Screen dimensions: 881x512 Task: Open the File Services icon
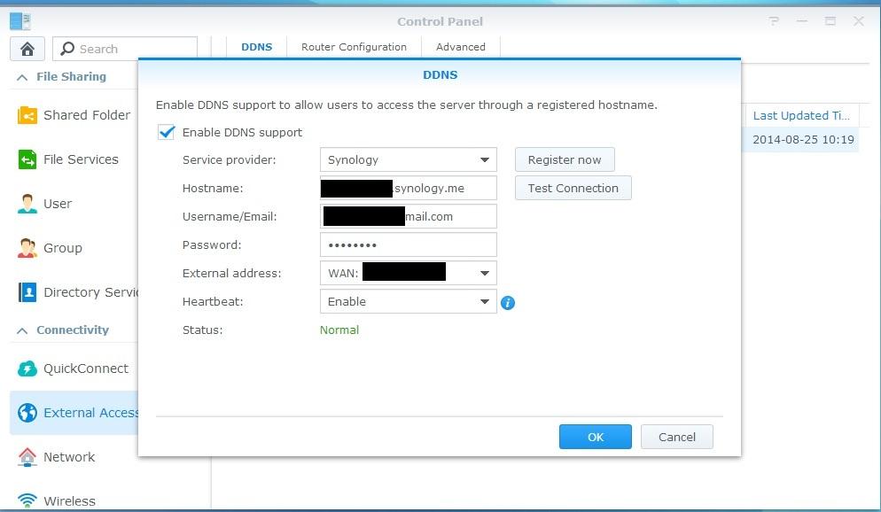pos(27,159)
